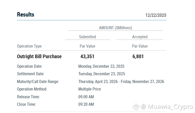This screenshot has height=113, width=195.
Task: Select the AMOUNT ($Millions) column header
Action: tap(116, 28)
